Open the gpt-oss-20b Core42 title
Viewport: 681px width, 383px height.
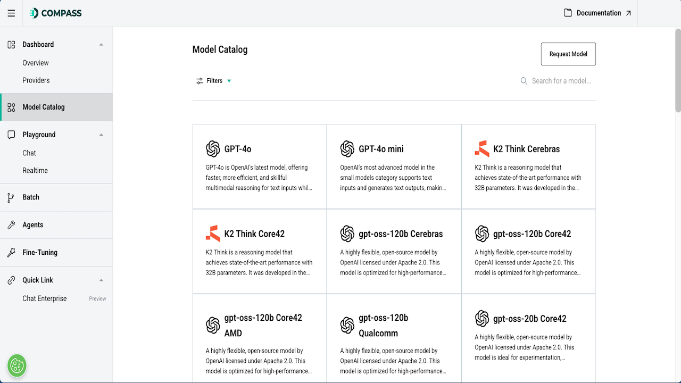pos(530,319)
